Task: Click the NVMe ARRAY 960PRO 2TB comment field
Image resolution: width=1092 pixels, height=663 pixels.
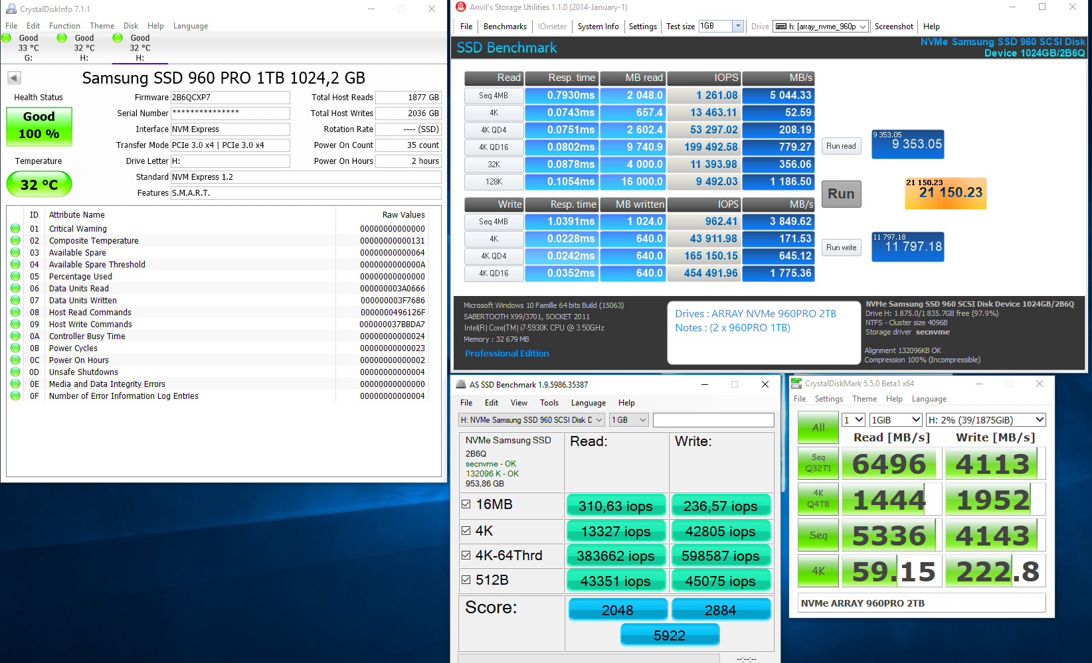Action: 922,603
